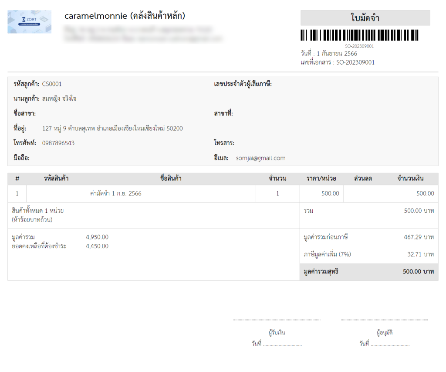Click the date line under ผู้อนุมัติ
Viewport: 446px width, 372px height.
coord(390,344)
